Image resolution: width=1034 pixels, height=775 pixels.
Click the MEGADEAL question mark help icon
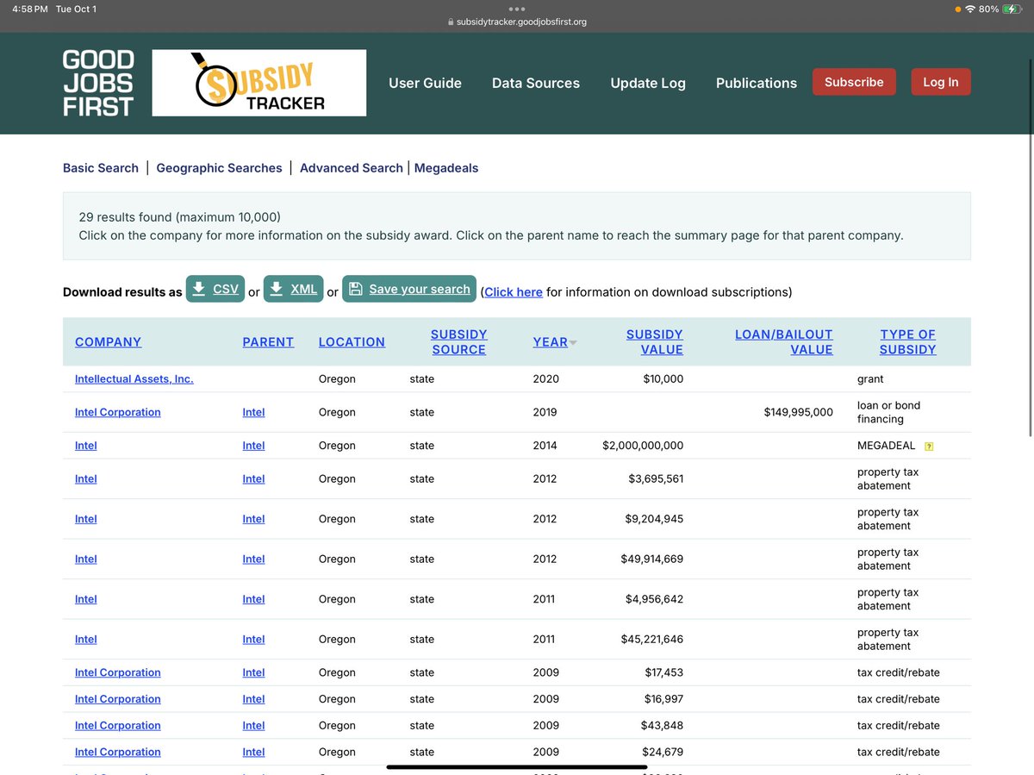[x=929, y=447]
